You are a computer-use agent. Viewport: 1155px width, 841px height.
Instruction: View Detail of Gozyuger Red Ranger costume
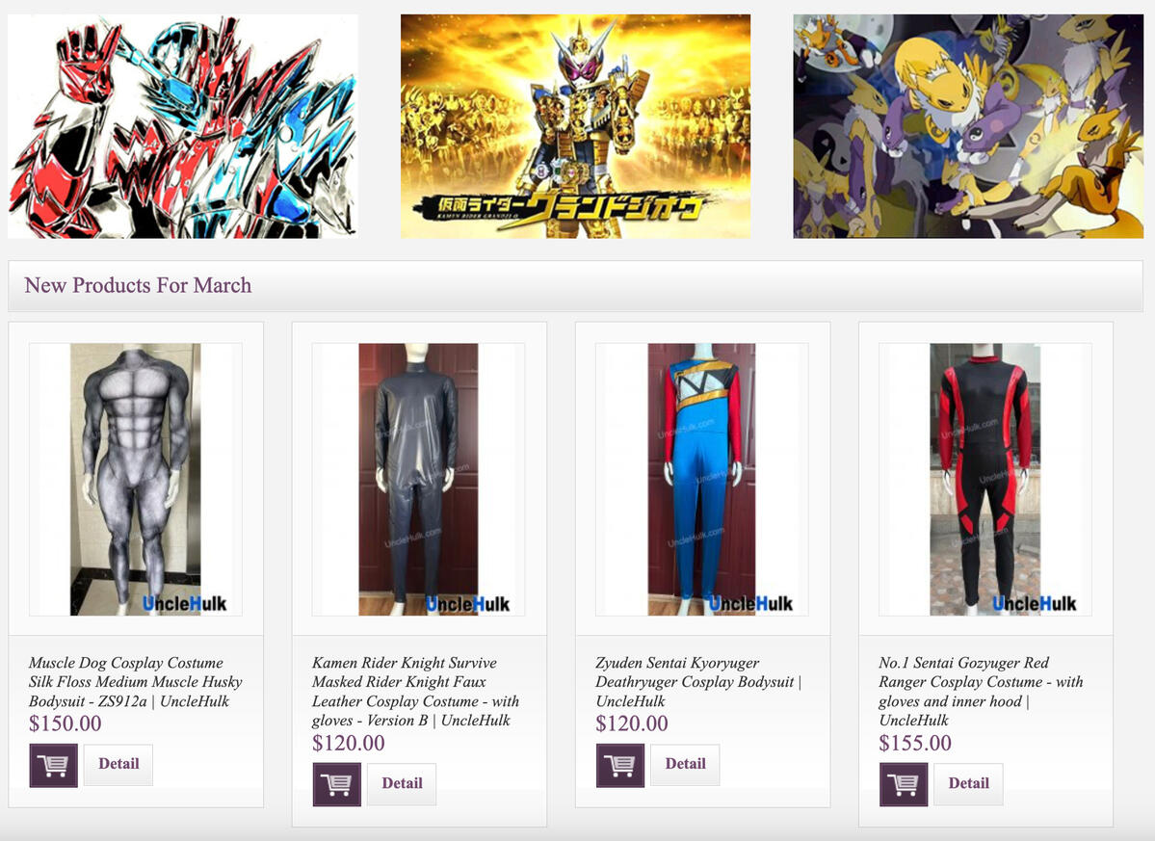coord(969,783)
